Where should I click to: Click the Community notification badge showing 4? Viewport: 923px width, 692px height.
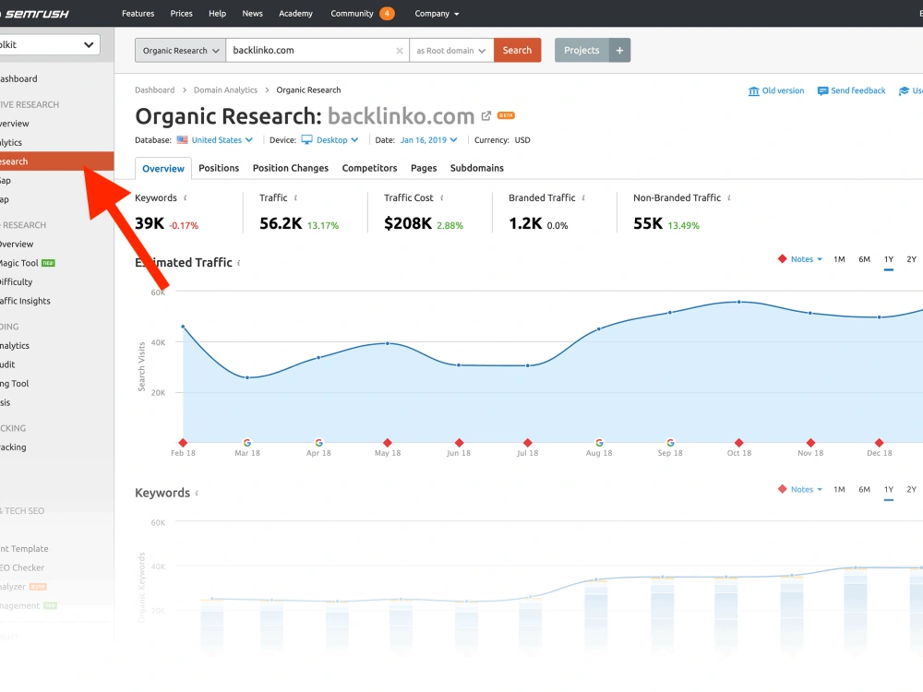[x=387, y=13]
